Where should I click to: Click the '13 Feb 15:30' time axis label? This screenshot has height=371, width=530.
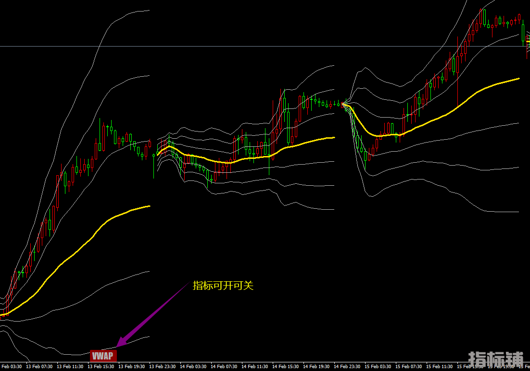pos(101,367)
